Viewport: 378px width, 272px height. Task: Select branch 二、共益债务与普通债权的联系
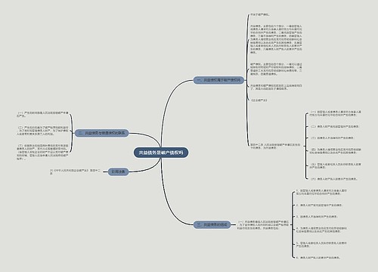[x=102, y=133]
